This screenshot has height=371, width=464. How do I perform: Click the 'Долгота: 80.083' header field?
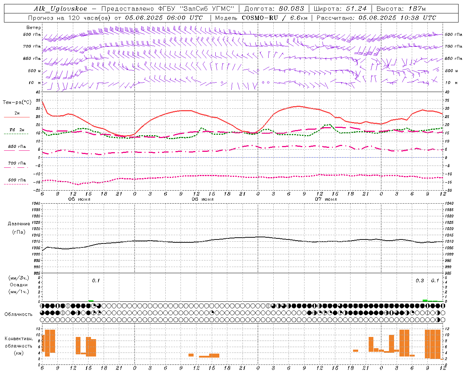274,9
